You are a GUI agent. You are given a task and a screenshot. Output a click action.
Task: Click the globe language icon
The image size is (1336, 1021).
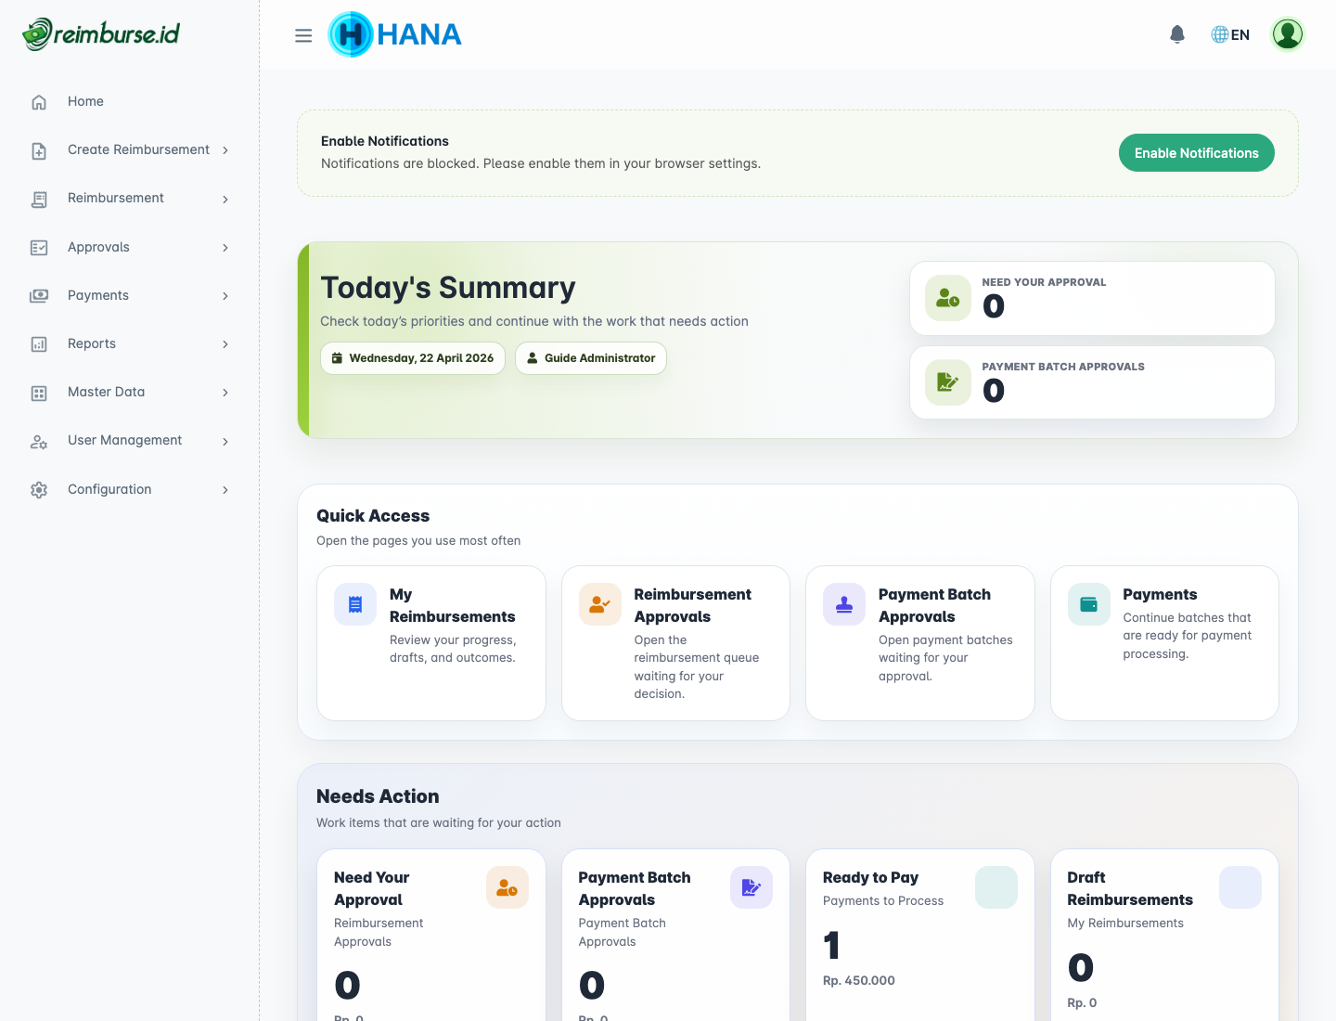coord(1219,34)
